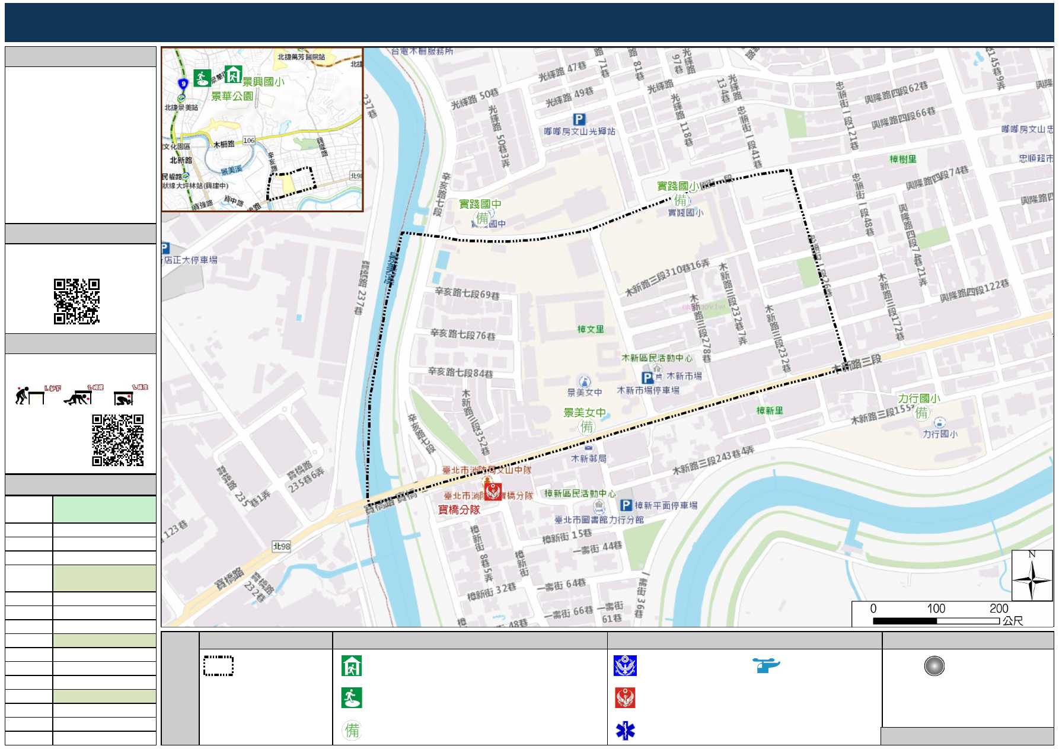Click the red 寶橋分隊 label
Screen dimensions: 1059x749
pyautogui.click(x=459, y=509)
